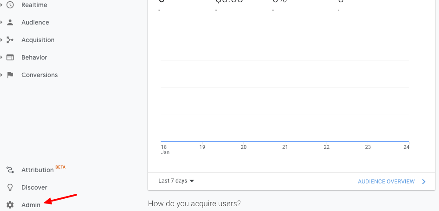Open the Audience Overview link

[x=386, y=182]
